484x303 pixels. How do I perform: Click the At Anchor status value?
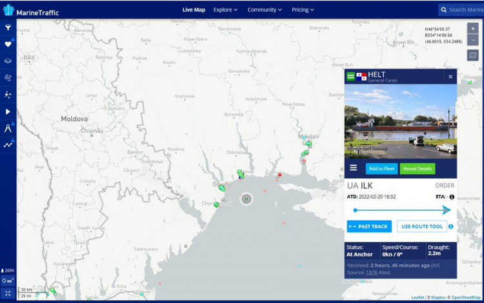coord(359,255)
